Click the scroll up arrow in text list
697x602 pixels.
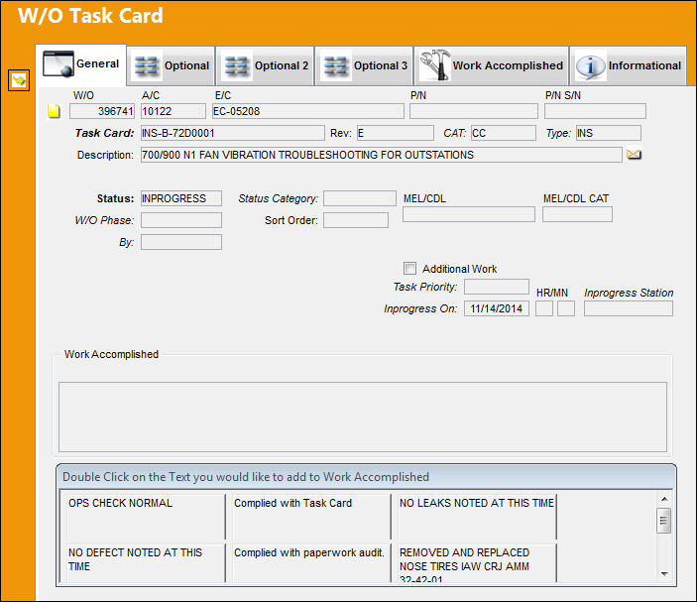click(x=663, y=499)
